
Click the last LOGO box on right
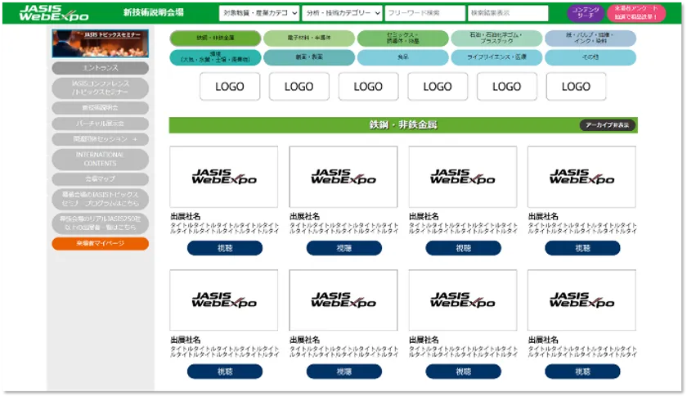click(x=576, y=87)
